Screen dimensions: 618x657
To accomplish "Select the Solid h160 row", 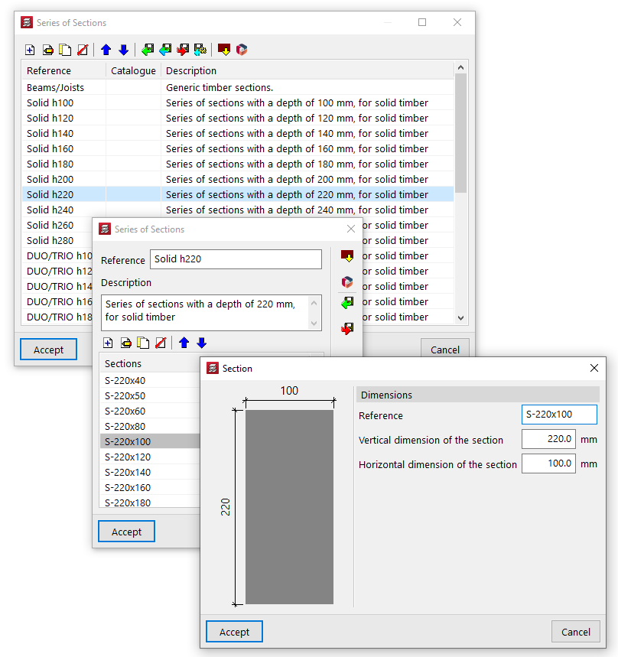I will [238, 148].
